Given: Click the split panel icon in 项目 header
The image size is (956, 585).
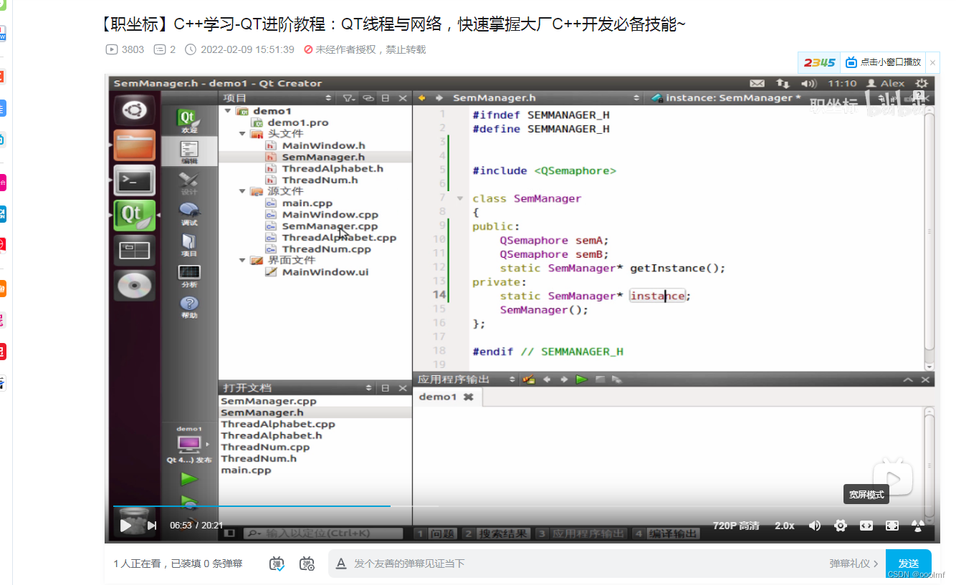Looking at the screenshot, I should [386, 98].
